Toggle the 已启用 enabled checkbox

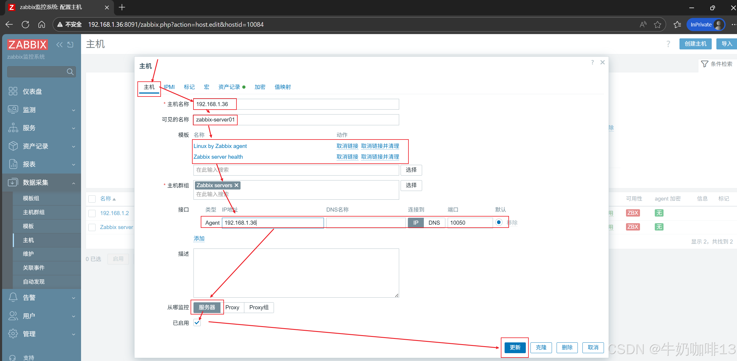197,323
